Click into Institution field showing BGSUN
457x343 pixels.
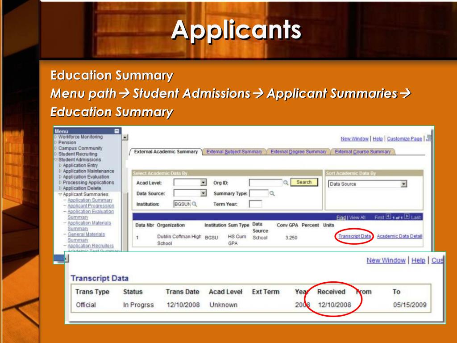(182, 204)
